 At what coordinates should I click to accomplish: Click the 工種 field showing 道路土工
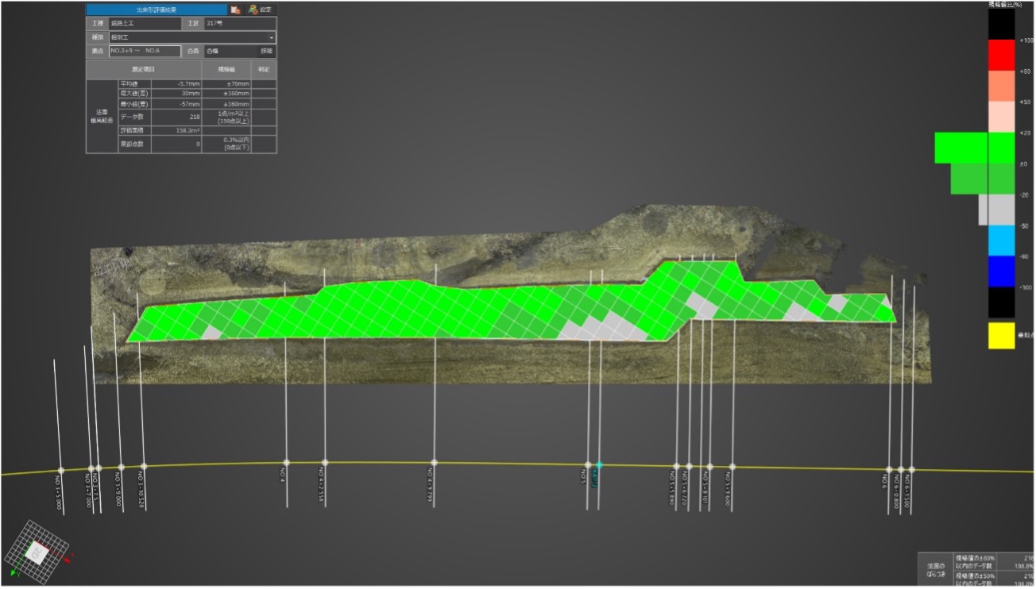(x=145, y=24)
